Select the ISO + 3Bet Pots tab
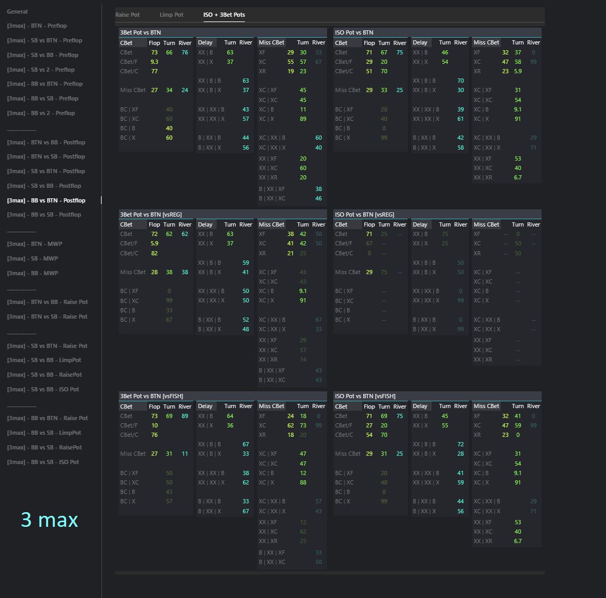The image size is (606, 598). 224,15
